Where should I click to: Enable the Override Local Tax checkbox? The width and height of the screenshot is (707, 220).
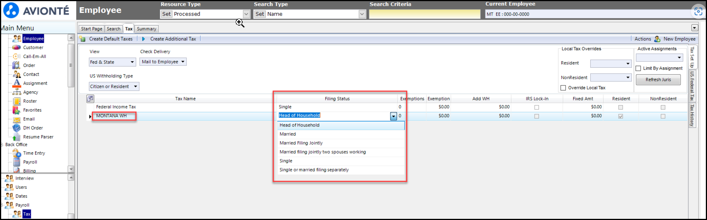[x=563, y=88]
